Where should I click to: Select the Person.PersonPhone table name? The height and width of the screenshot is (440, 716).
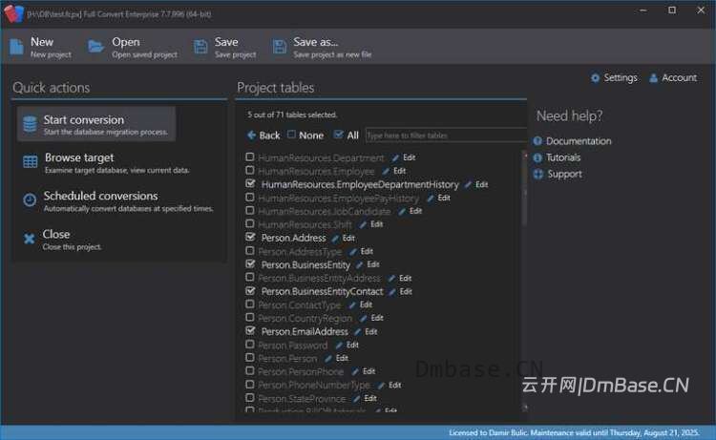click(x=301, y=372)
